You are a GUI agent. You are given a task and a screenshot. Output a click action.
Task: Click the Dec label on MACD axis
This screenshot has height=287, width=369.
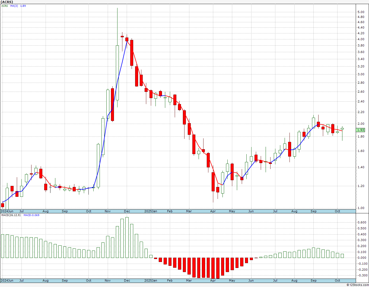[127, 280]
